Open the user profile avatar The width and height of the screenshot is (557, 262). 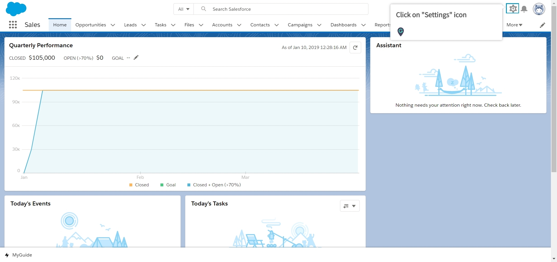tap(539, 9)
